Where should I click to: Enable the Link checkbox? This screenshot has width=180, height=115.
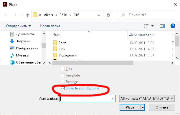(x=63, y=69)
